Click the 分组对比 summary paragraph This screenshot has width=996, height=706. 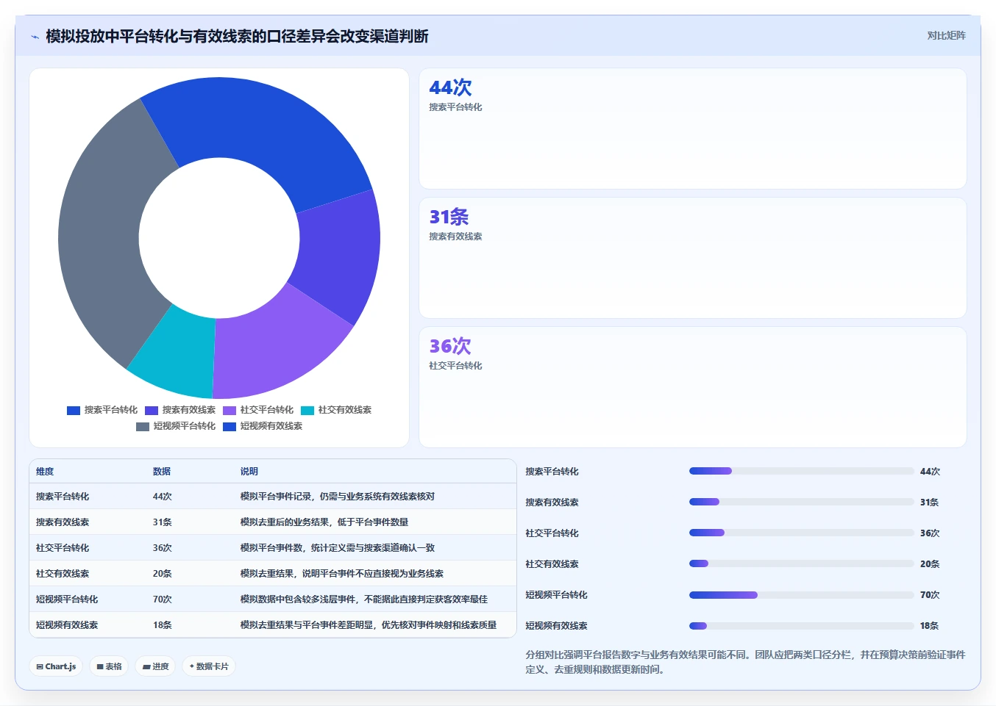pyautogui.click(x=745, y=662)
